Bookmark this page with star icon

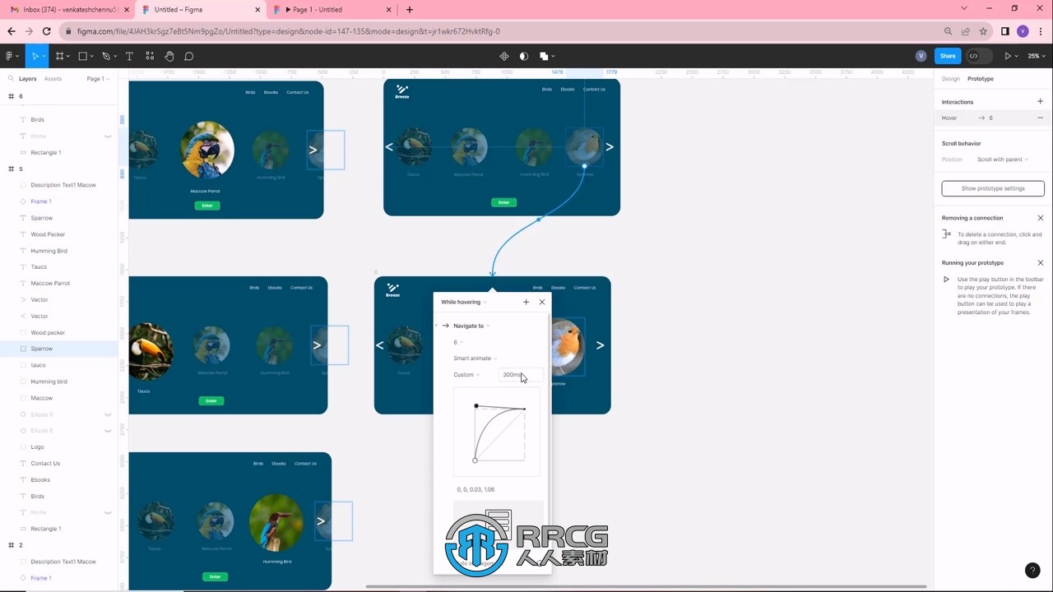(x=983, y=31)
